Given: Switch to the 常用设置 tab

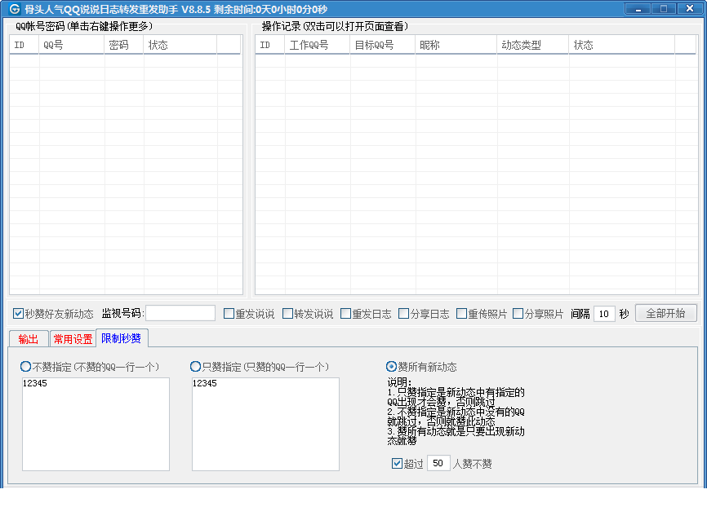Looking at the screenshot, I should click(73, 339).
